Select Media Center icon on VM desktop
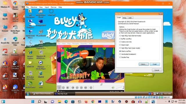This screenshot has height=104, width=186. coord(30,85)
